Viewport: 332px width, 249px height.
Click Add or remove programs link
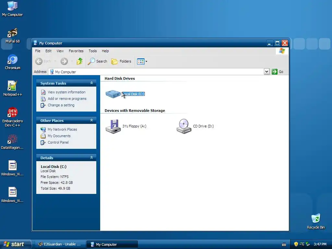pos(67,99)
